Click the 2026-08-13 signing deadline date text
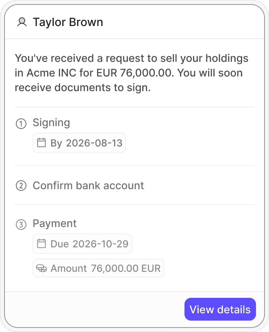The height and width of the screenshot is (332, 269). click(94, 143)
